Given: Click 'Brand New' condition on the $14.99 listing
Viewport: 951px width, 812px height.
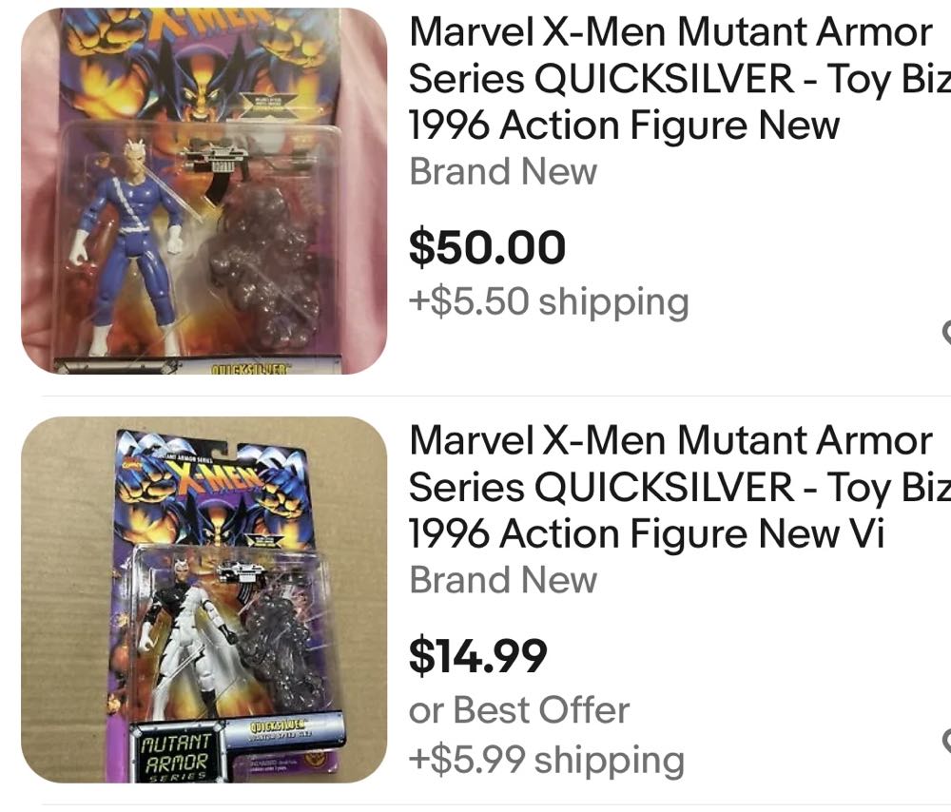Looking at the screenshot, I should click(x=503, y=580).
